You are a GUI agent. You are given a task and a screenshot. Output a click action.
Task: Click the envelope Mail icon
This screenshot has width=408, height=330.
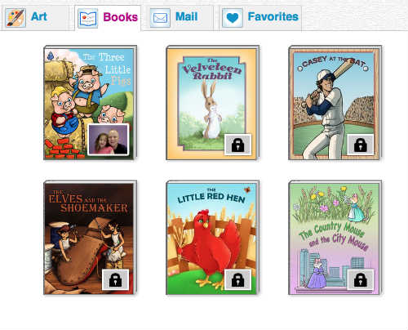coord(160,18)
